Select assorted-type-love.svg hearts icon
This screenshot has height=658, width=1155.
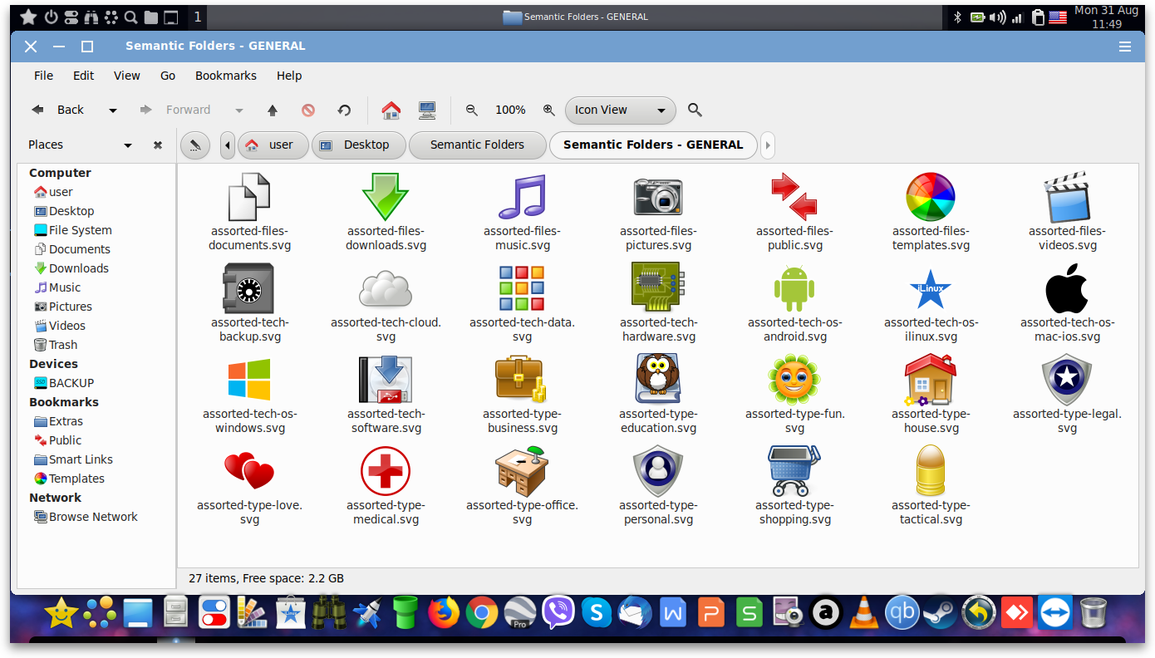click(x=249, y=471)
